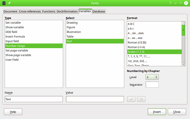
Task: Click the green checkmark apply icon
Action: 131,99
